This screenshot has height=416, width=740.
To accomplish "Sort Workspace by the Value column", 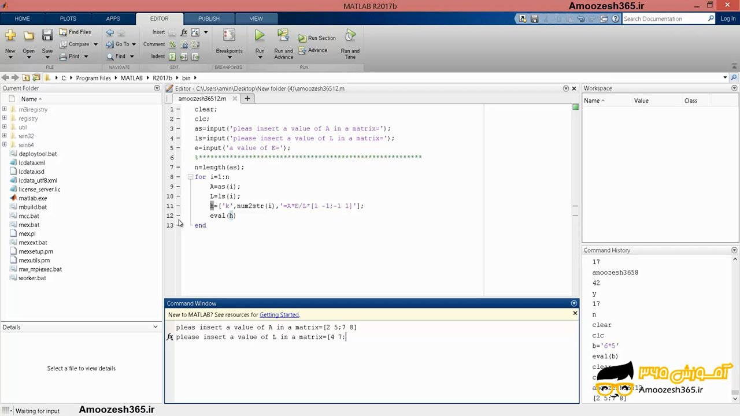I will pyautogui.click(x=641, y=101).
